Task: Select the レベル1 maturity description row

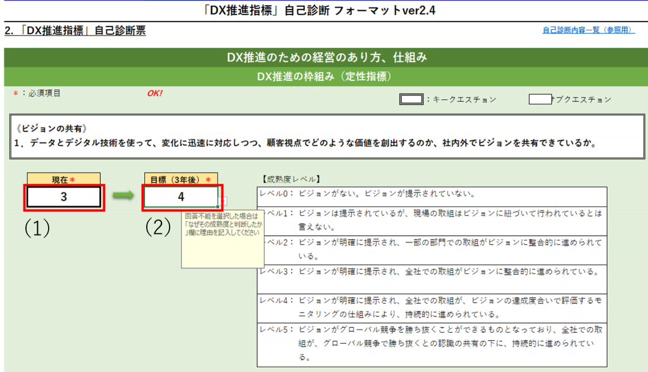Action: 432,220
